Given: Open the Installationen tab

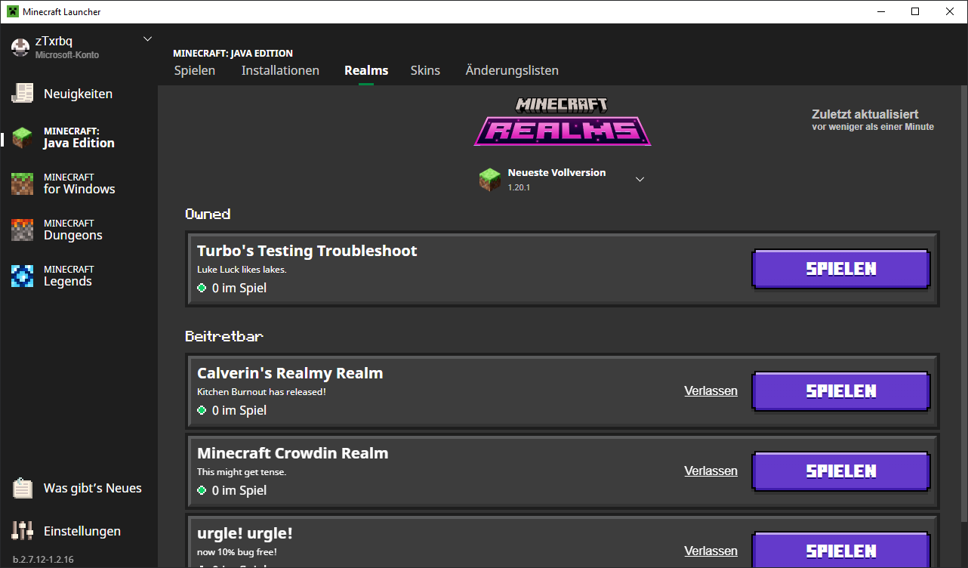Looking at the screenshot, I should [280, 70].
